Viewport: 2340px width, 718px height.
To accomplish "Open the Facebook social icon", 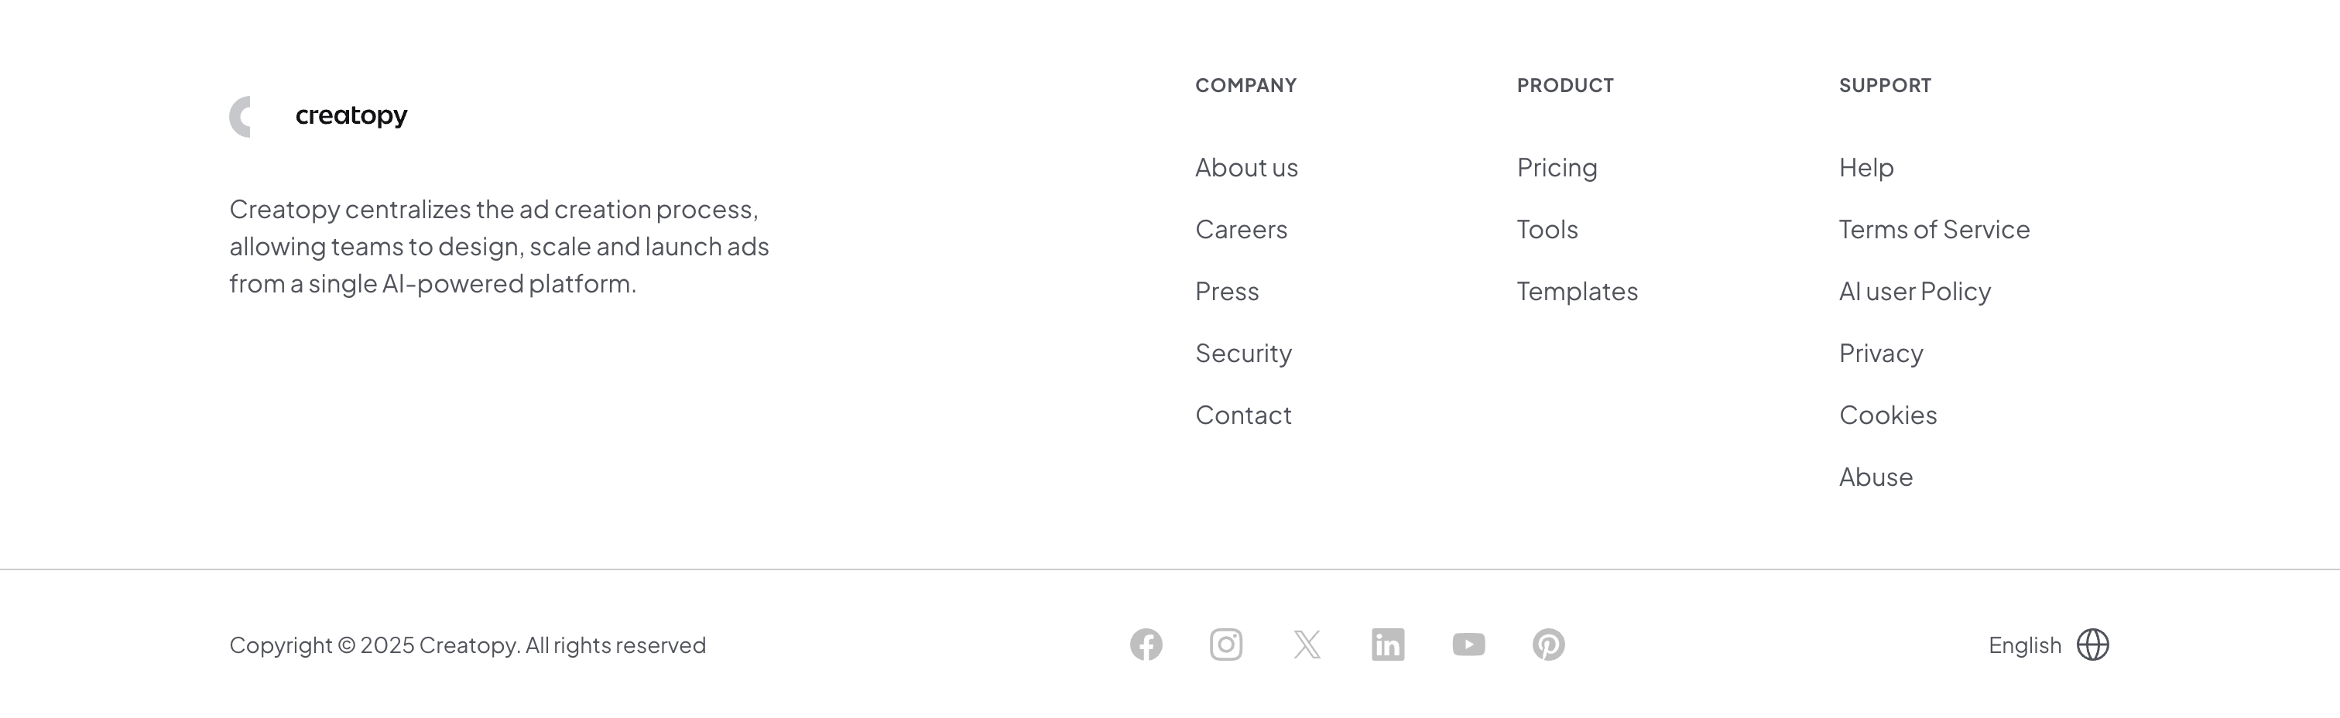I will (x=1146, y=644).
